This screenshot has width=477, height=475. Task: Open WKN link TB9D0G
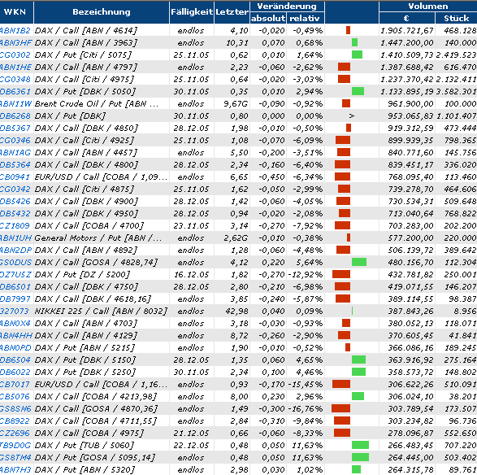click(x=15, y=445)
